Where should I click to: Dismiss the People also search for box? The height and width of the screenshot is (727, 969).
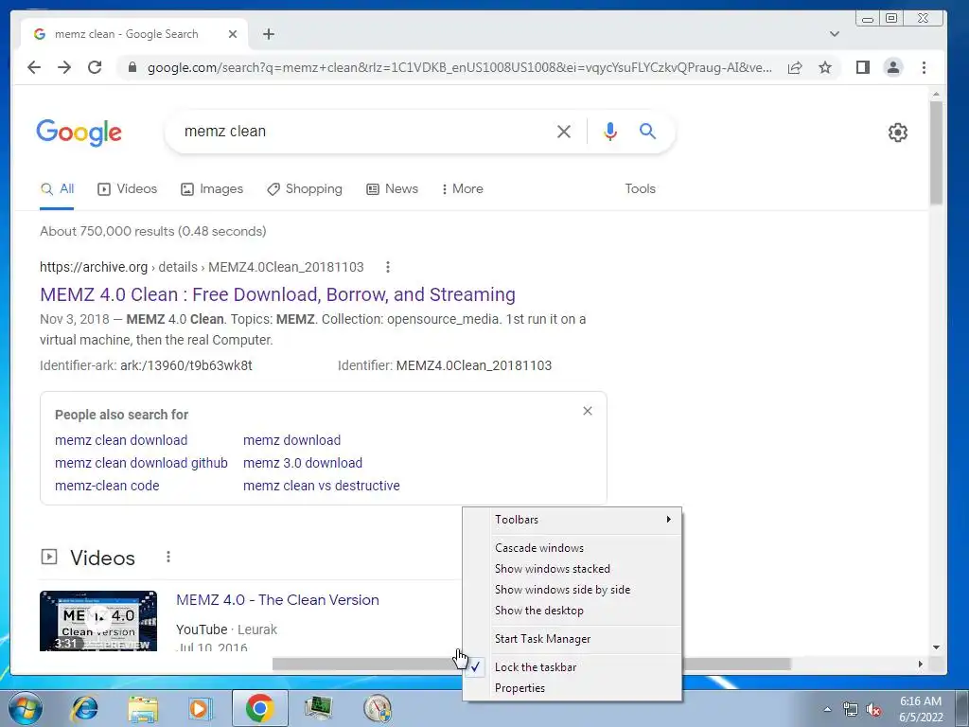pos(588,411)
